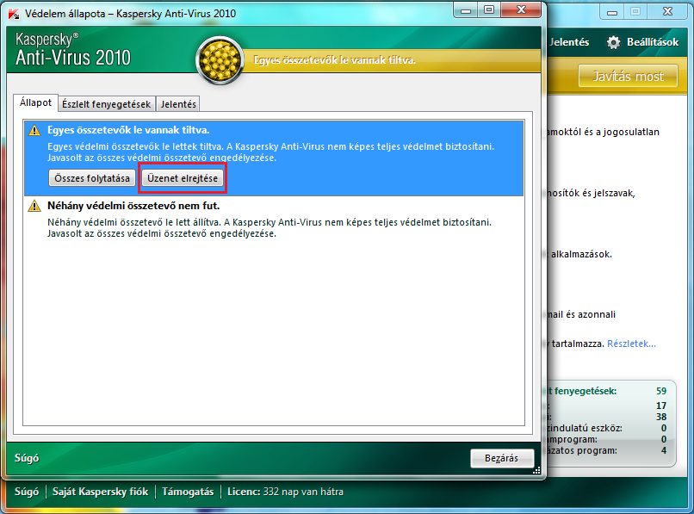Viewport: 694px width, 514px height.
Task: Open Beállítások in the main window header
Action: pos(653,42)
